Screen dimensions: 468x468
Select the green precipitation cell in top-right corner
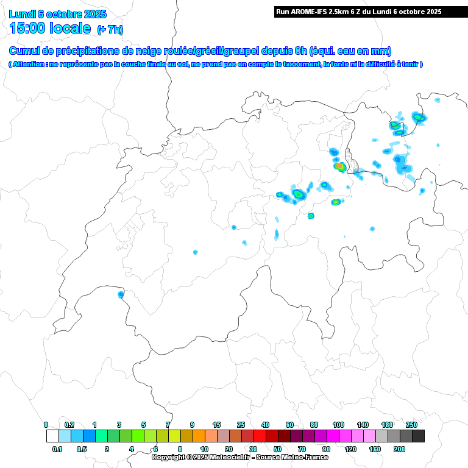[x=417, y=116]
